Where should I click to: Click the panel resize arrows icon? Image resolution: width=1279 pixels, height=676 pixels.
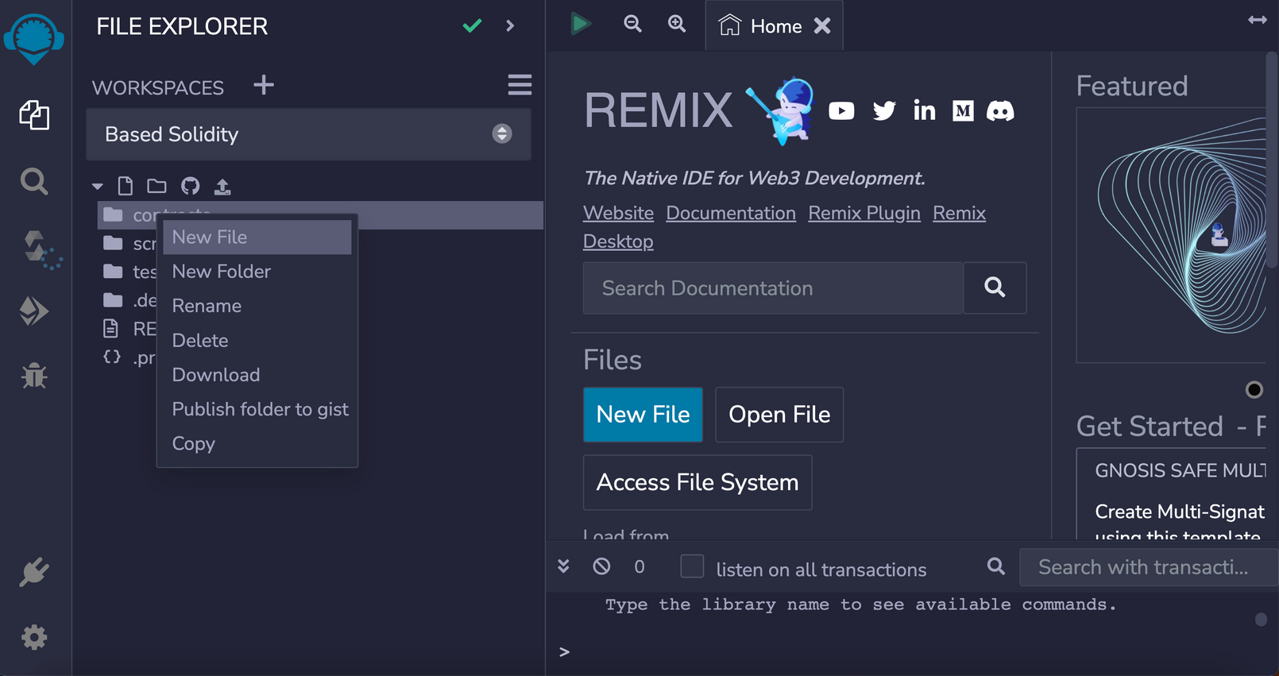tap(1257, 20)
